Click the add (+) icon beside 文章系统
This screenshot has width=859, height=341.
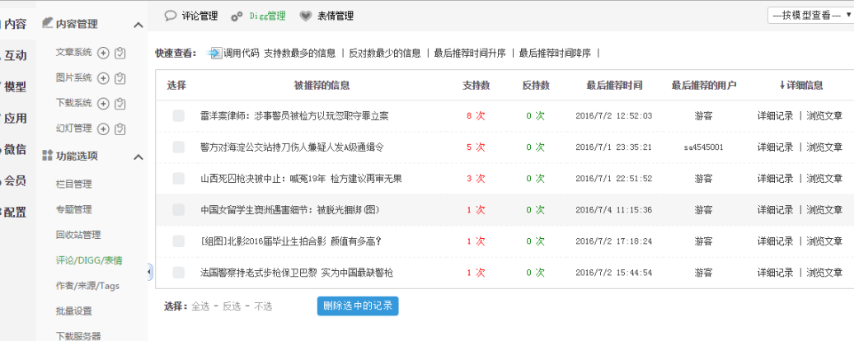[x=104, y=53]
